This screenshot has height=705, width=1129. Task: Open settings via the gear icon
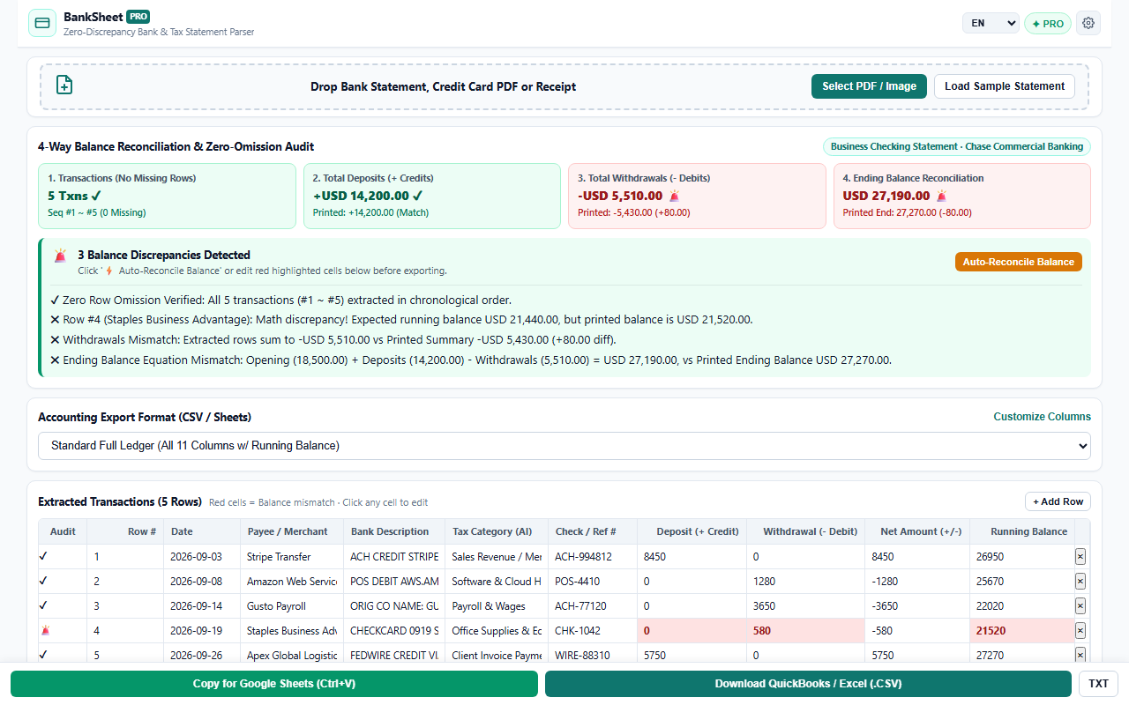pos(1088,24)
